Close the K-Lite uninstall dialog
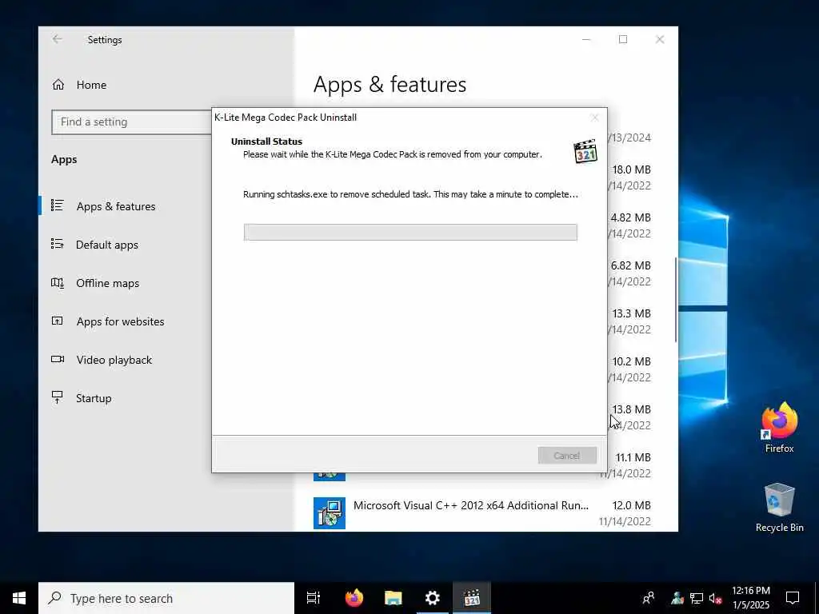Viewport: 819px width, 614px height. (594, 118)
